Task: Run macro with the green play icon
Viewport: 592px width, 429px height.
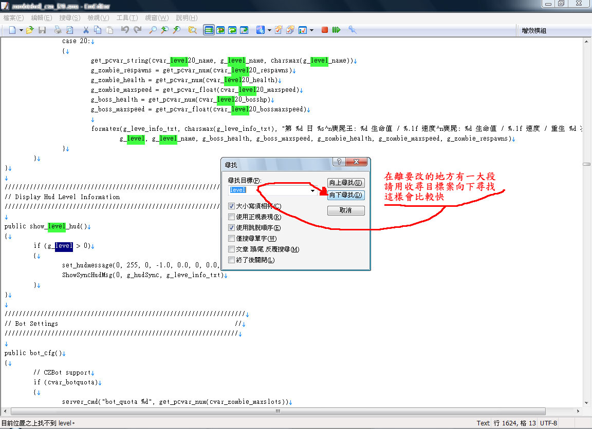Action: 336,30
